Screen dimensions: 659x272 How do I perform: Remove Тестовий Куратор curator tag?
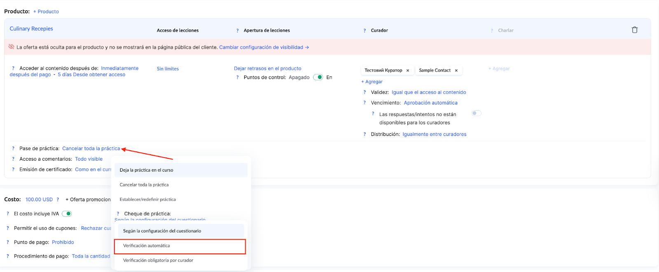tap(408, 70)
